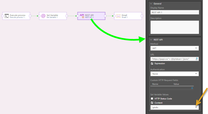Select the Execute process node icon

point(7,16)
